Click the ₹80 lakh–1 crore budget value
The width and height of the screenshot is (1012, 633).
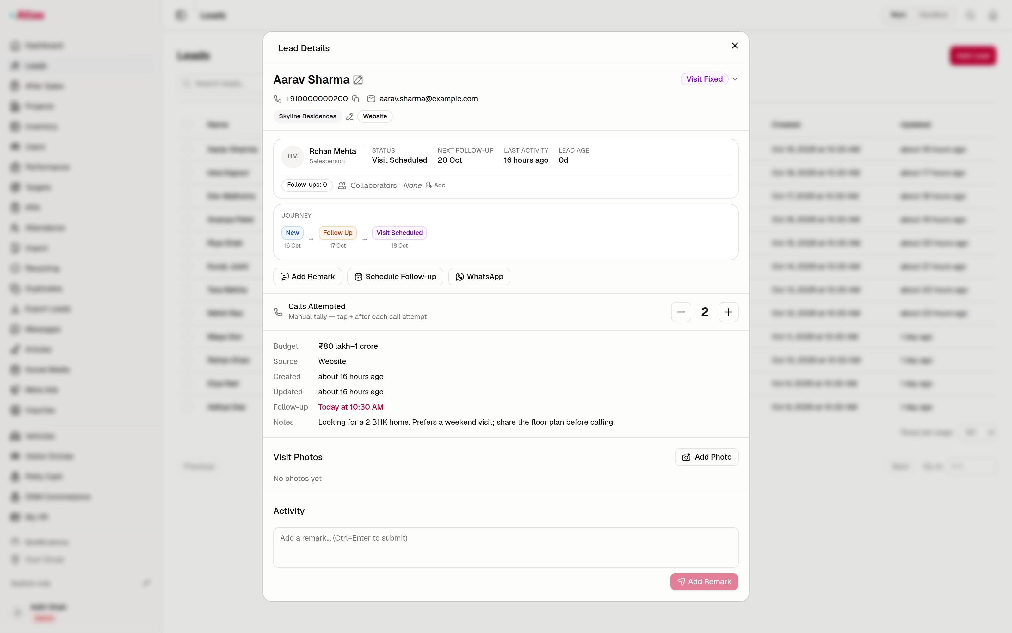[348, 346]
